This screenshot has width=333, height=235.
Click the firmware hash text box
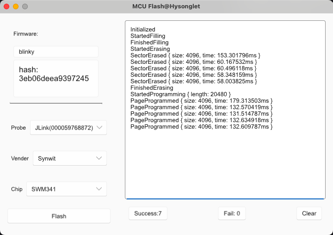coord(55,78)
